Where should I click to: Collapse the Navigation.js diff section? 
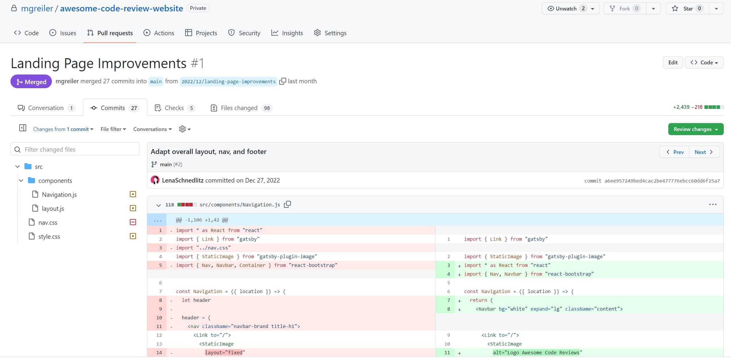(158, 205)
